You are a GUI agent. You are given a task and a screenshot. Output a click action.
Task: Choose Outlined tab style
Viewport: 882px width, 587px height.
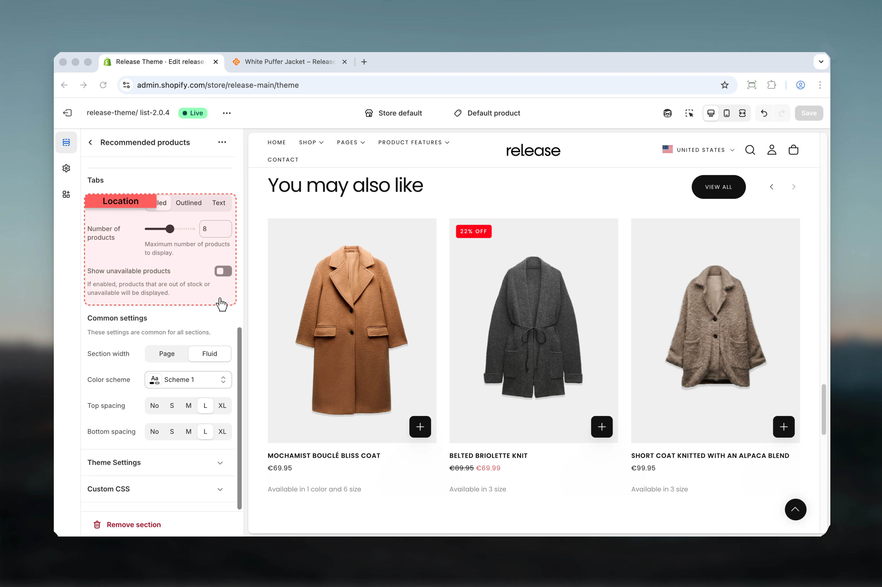(189, 203)
